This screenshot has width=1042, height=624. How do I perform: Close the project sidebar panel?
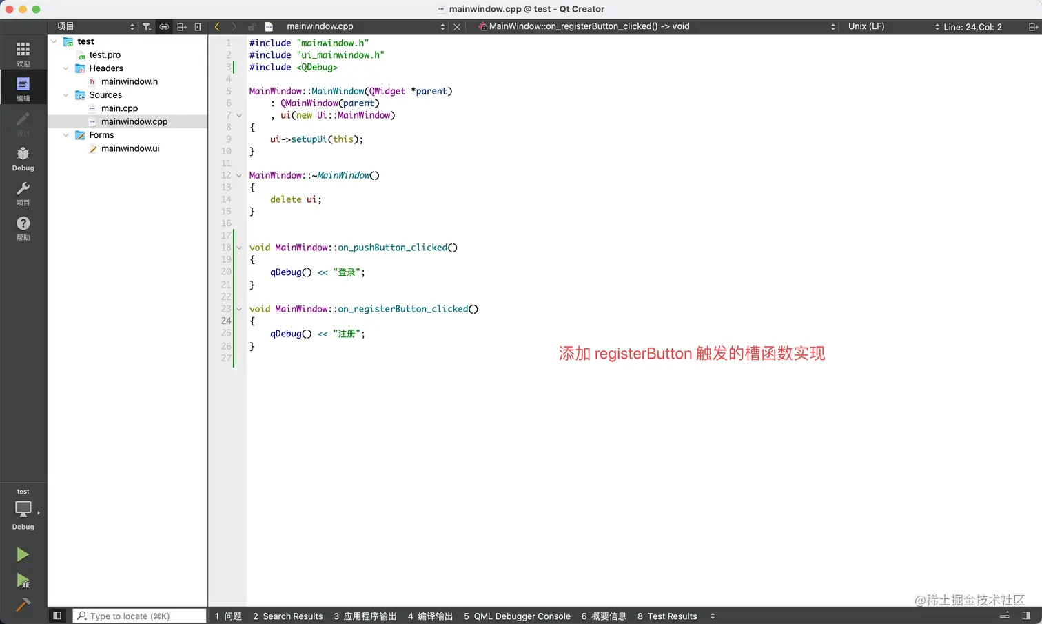point(198,27)
